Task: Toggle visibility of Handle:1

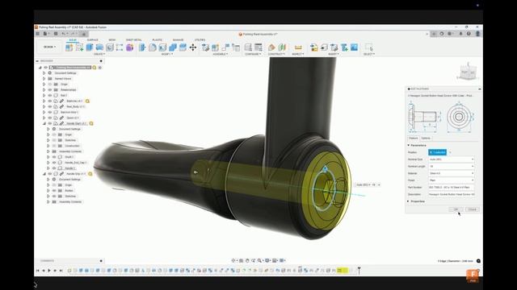Action: pyautogui.click(x=54, y=168)
